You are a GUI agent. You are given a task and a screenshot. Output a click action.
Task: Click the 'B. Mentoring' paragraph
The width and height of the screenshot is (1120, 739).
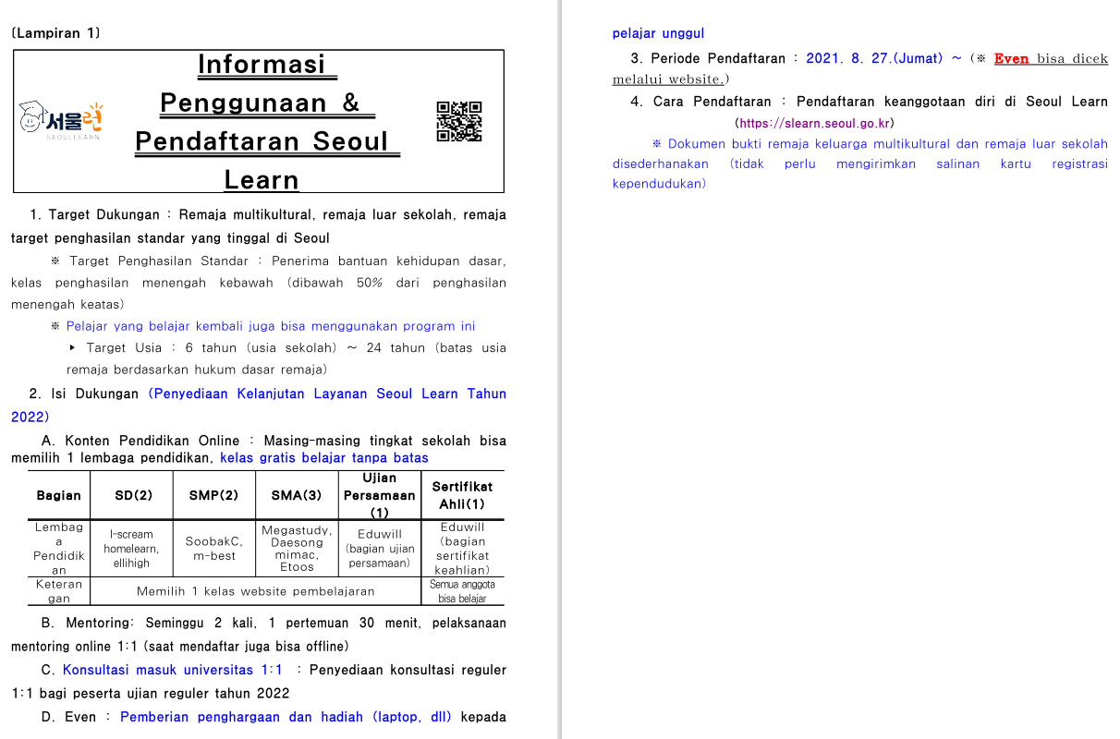pos(259,635)
